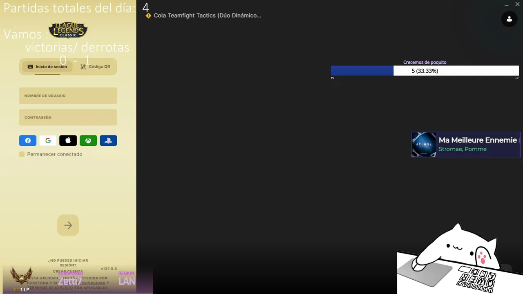Click the v137.0.5 version number
Screen dimensions: 523x294
coord(109,269)
